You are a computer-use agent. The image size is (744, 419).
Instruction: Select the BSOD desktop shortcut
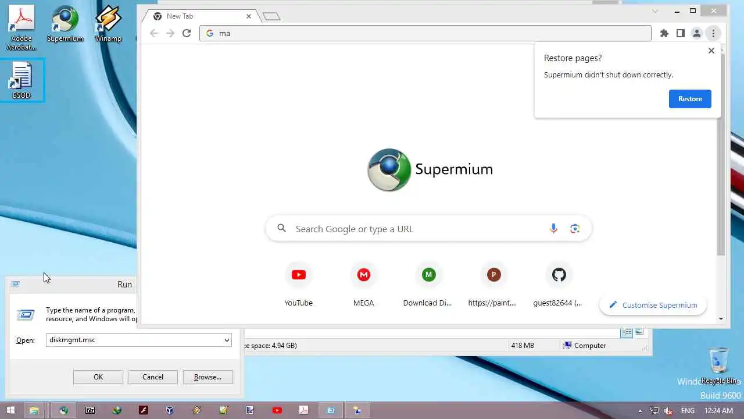pyautogui.click(x=22, y=80)
